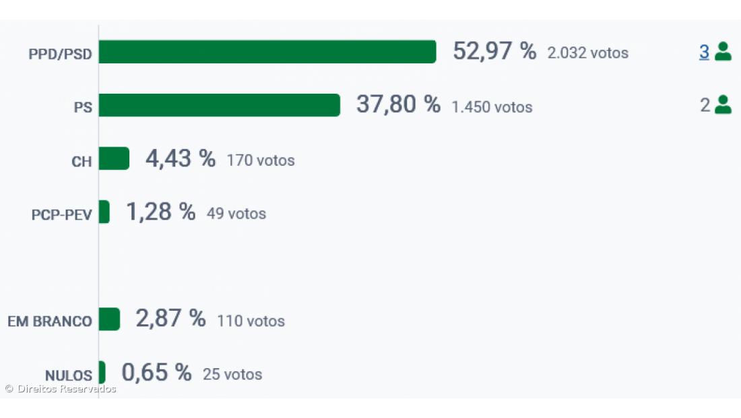Click the 52,97 % percentage value

(494, 51)
